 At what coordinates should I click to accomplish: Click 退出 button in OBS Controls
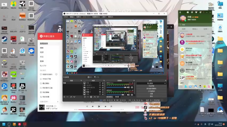coord(151,96)
